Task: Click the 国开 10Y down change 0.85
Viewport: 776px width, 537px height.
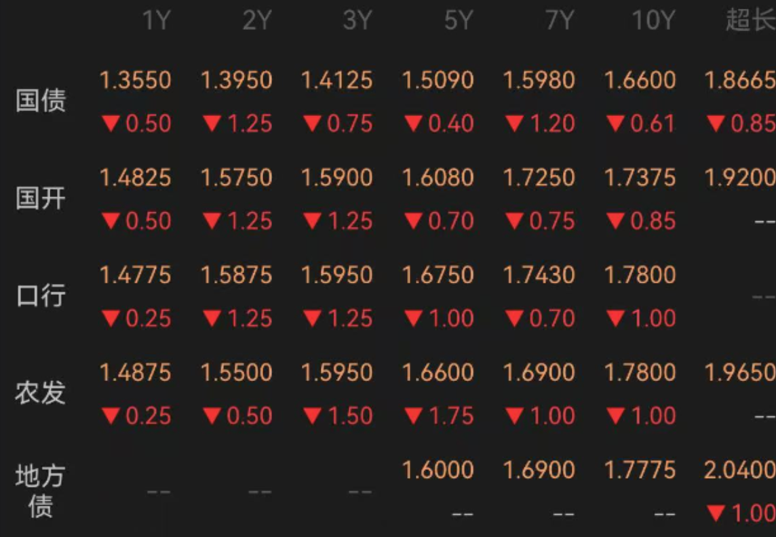Action: pos(641,221)
